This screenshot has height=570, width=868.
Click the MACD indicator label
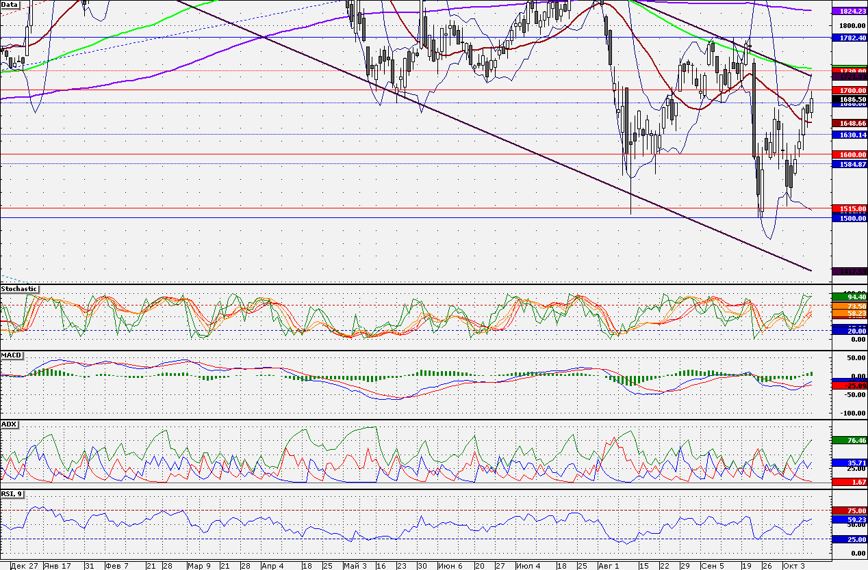point(11,356)
